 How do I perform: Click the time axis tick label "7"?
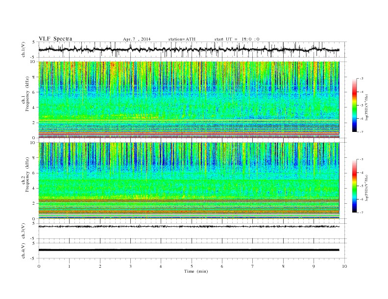point(253,266)
